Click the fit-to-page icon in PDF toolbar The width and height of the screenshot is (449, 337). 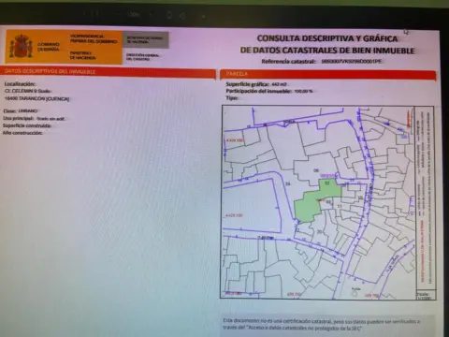point(169,15)
